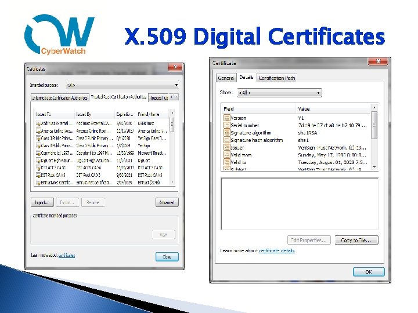Click the Edit Properties button
Viewport: 418px width, 313px height.
[x=309, y=240]
